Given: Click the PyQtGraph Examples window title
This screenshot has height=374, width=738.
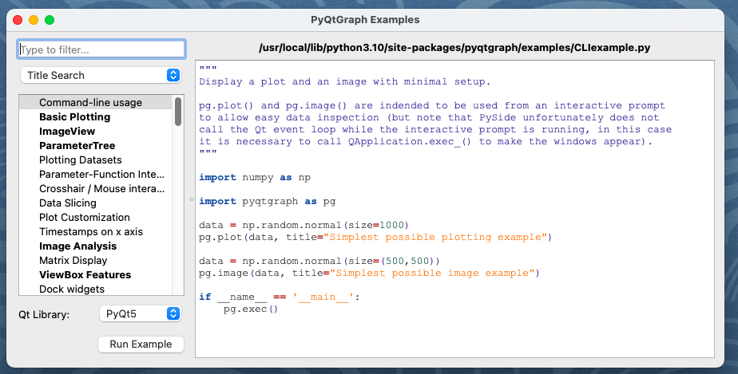Looking at the screenshot, I should (365, 20).
